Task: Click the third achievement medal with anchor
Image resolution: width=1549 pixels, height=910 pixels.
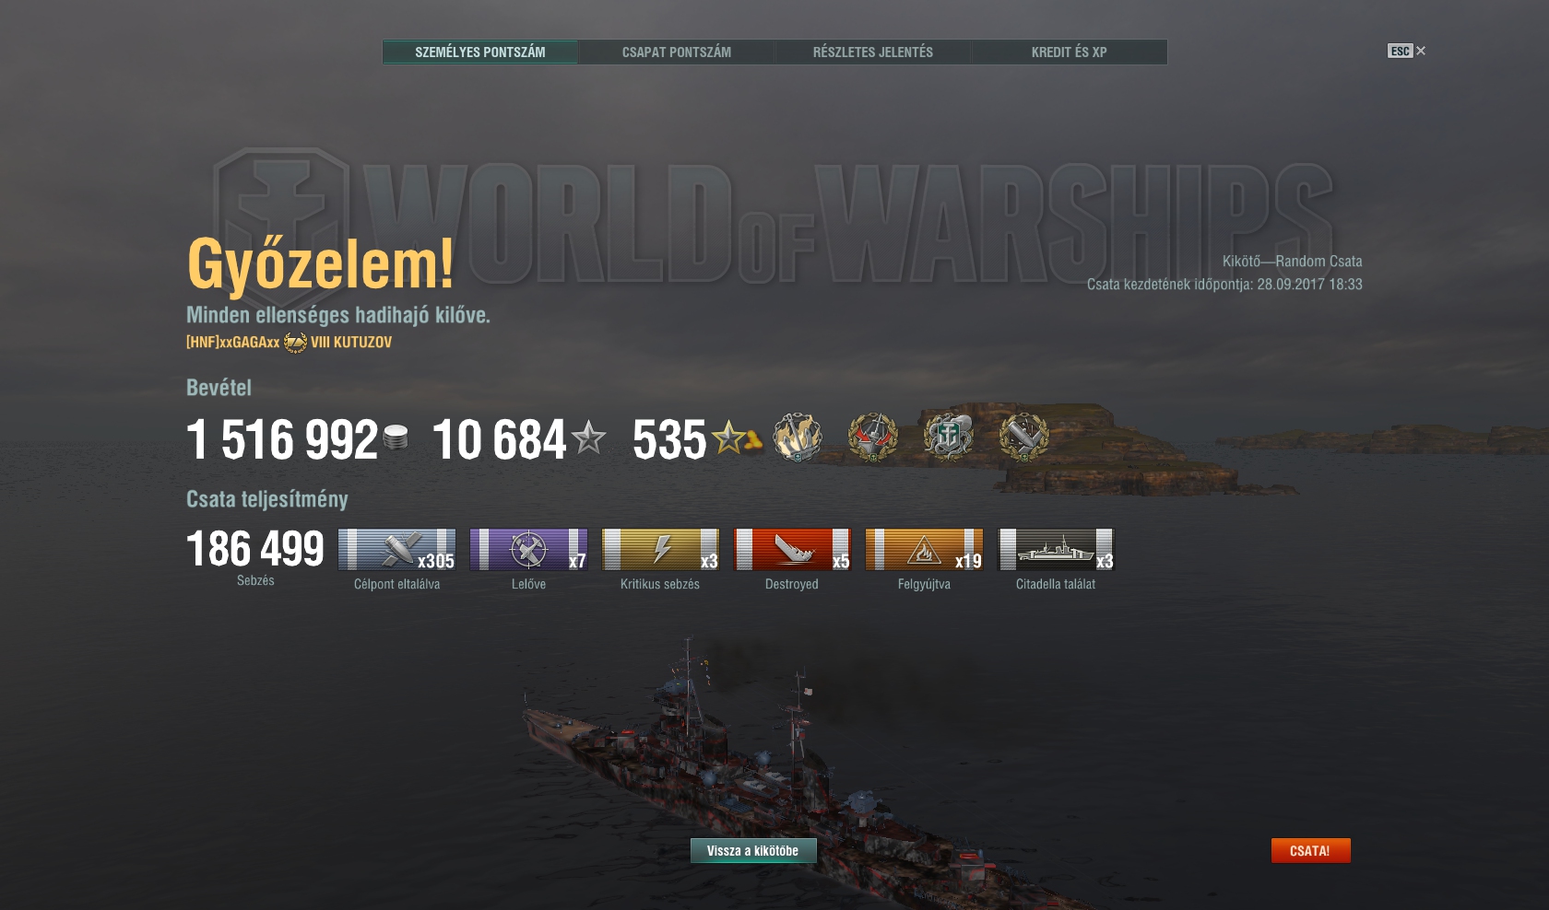Action: pos(949,437)
